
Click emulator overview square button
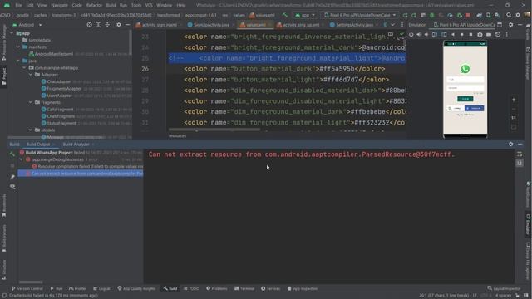click(x=470, y=35)
